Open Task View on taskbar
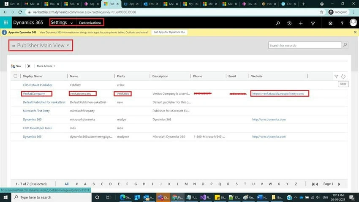This screenshot has width=359, height=202. click(108, 197)
